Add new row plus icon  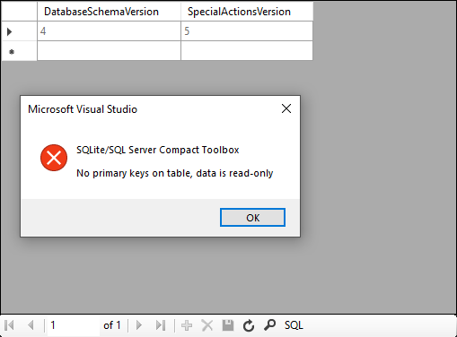[187, 325]
